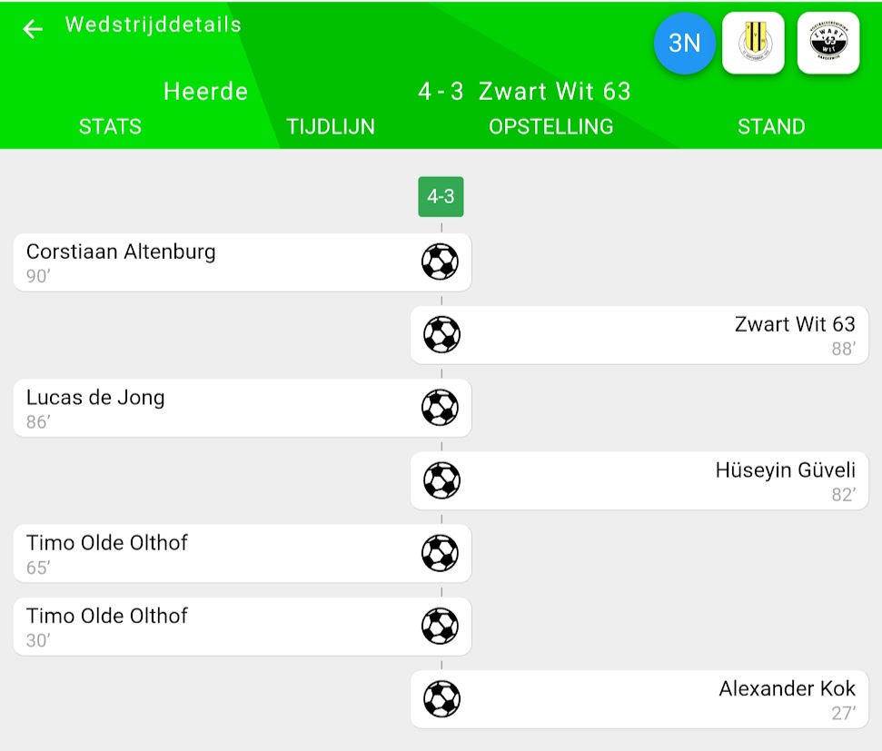Tap the goal icon for Alexander Kok
Screen dimensions: 882x751
(441, 699)
